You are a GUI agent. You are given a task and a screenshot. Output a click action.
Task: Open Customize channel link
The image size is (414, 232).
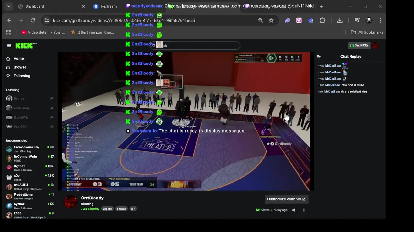tap(286, 199)
